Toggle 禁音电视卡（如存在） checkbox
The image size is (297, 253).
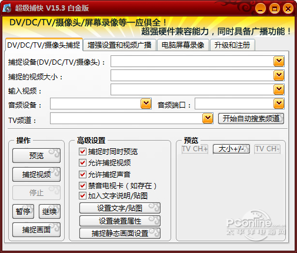tap(82, 185)
